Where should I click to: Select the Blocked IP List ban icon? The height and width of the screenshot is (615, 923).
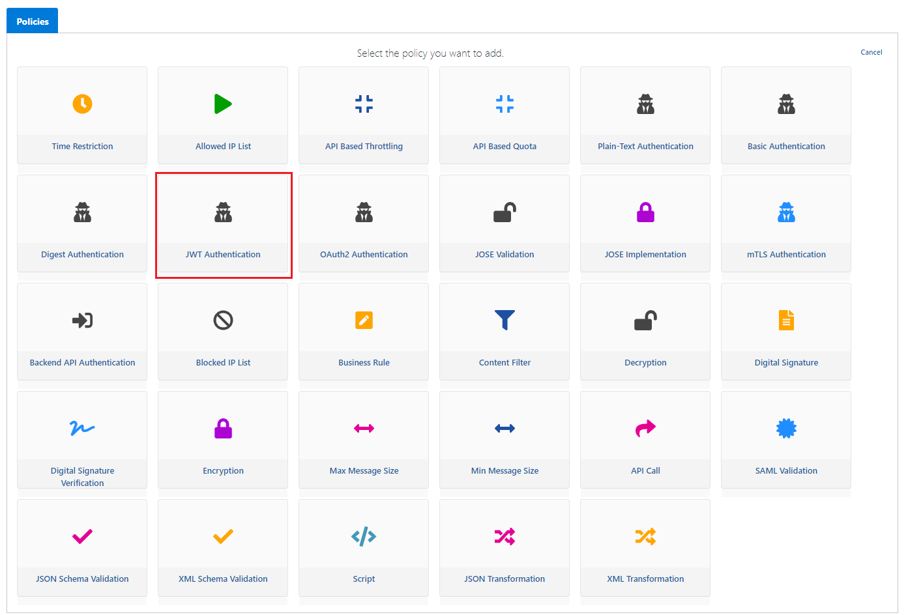[223, 320]
